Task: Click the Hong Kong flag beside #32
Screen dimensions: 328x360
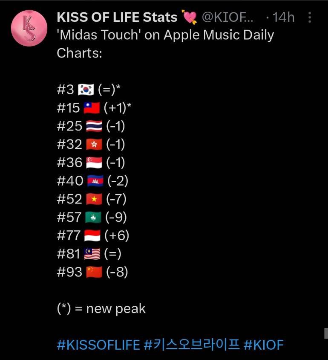Action: 94,145
